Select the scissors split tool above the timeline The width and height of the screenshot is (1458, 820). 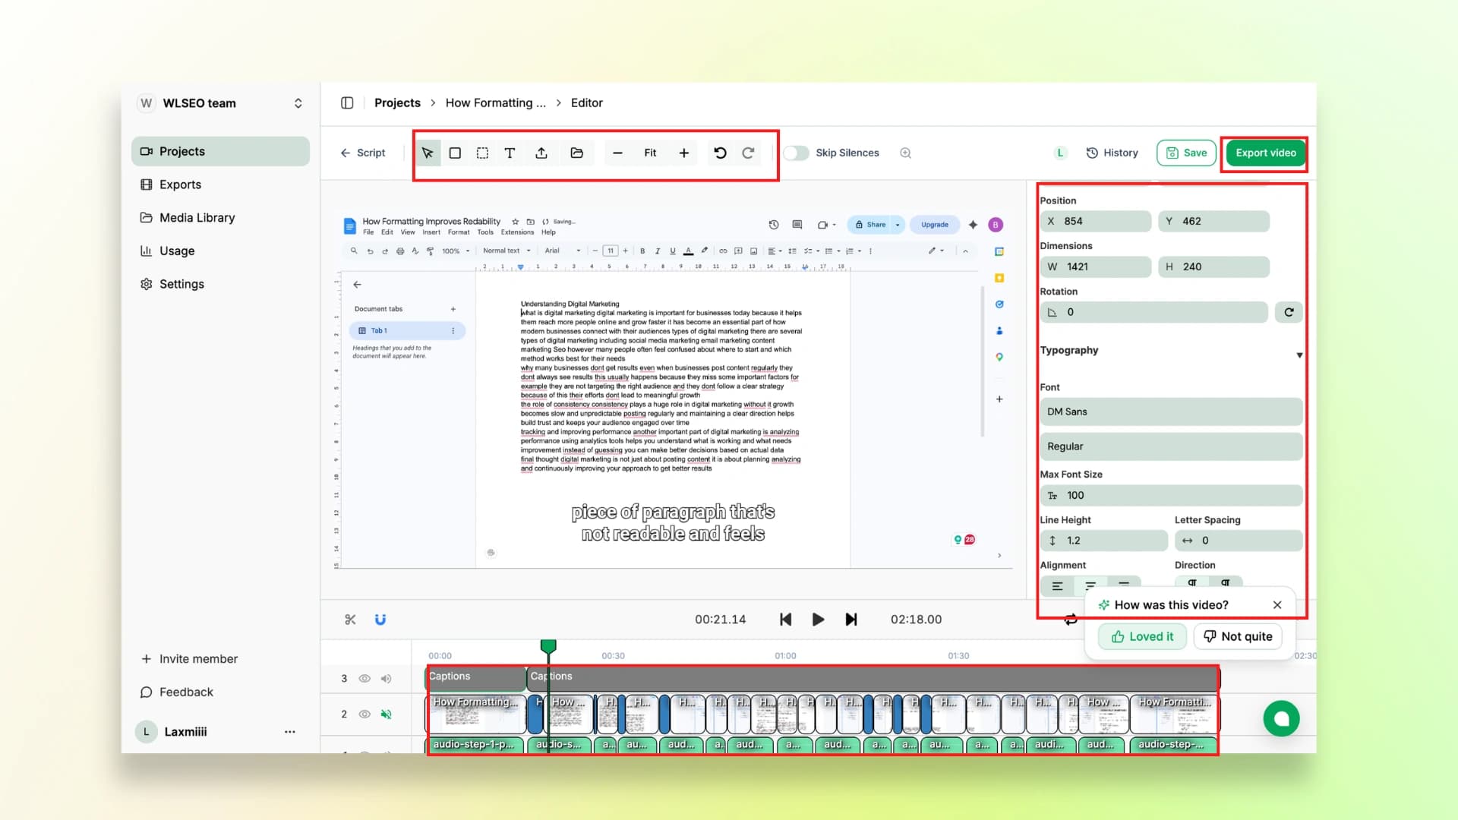tap(350, 620)
